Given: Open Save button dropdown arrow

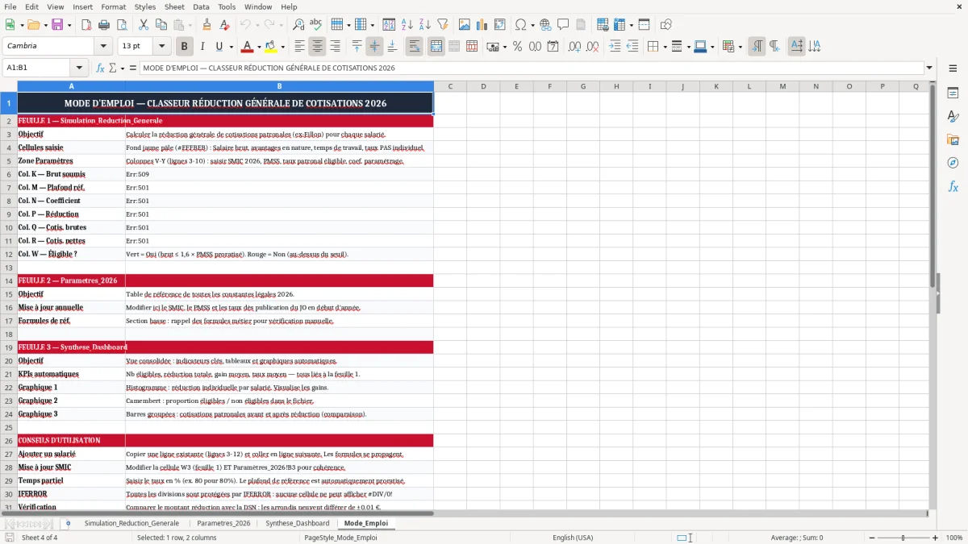Looking at the screenshot, I should [69, 25].
